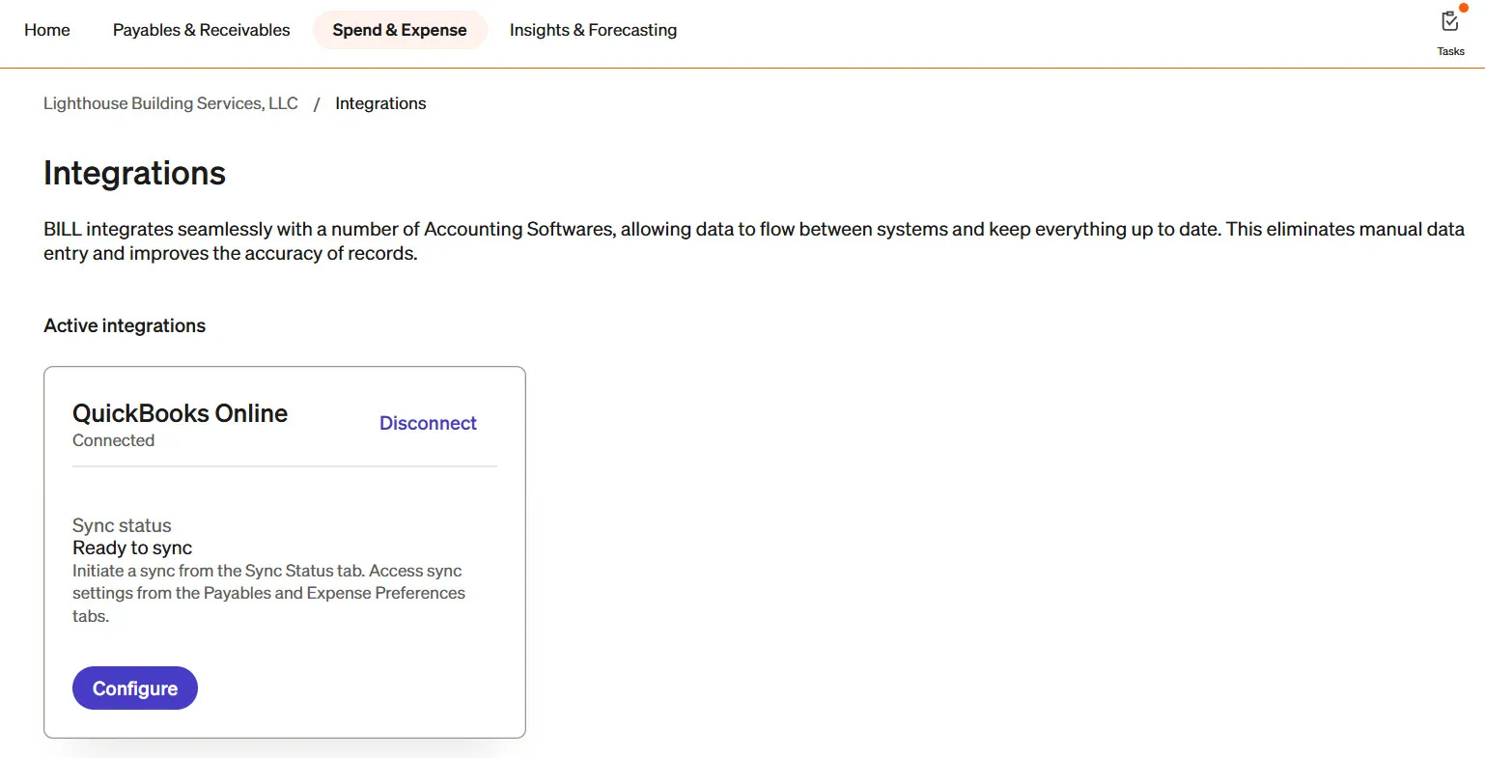Image resolution: width=1485 pixels, height=758 pixels.
Task: Select the Active integrations subheading
Action: [125, 325]
